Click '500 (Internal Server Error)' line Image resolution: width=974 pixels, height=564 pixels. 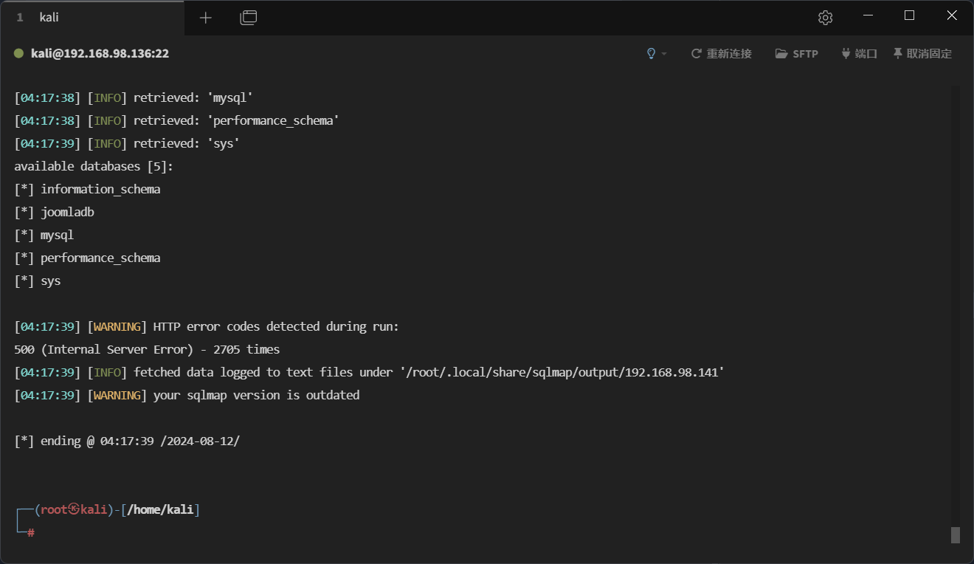pos(147,349)
